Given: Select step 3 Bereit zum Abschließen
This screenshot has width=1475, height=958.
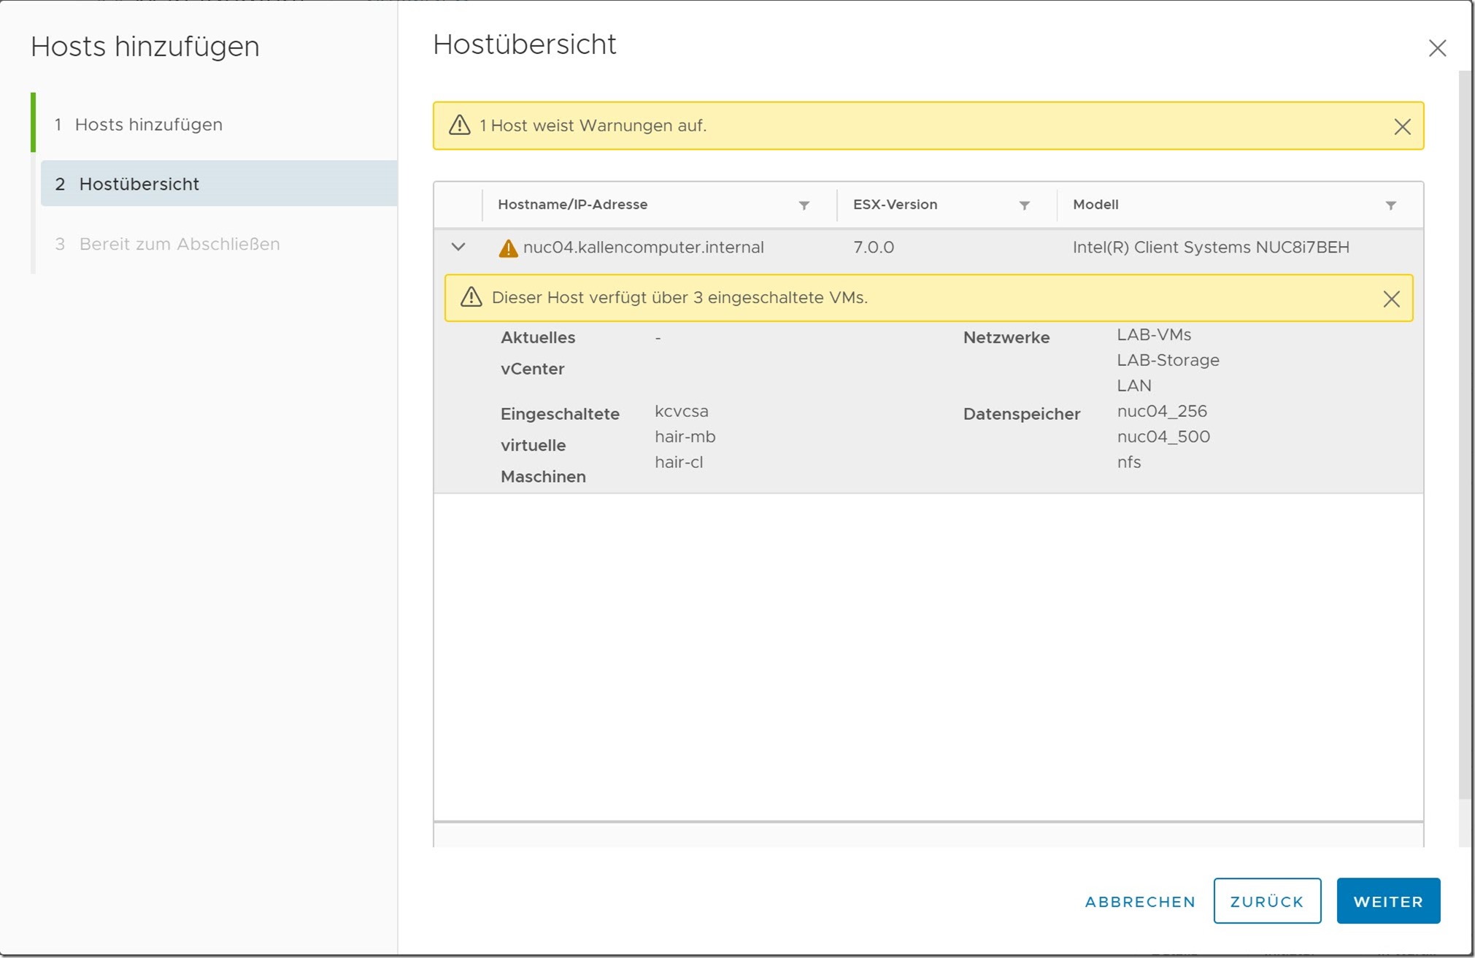Looking at the screenshot, I should (x=167, y=244).
